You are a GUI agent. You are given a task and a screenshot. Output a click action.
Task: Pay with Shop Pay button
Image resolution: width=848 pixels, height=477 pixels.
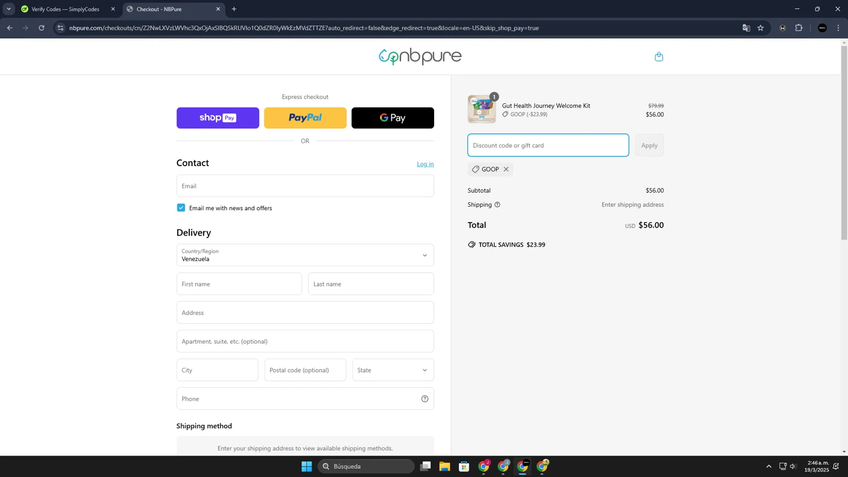pos(218,118)
